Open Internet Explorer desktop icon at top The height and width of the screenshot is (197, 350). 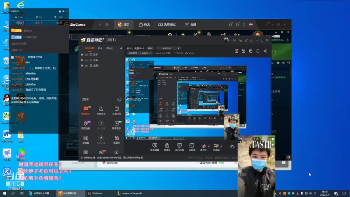point(21,5)
